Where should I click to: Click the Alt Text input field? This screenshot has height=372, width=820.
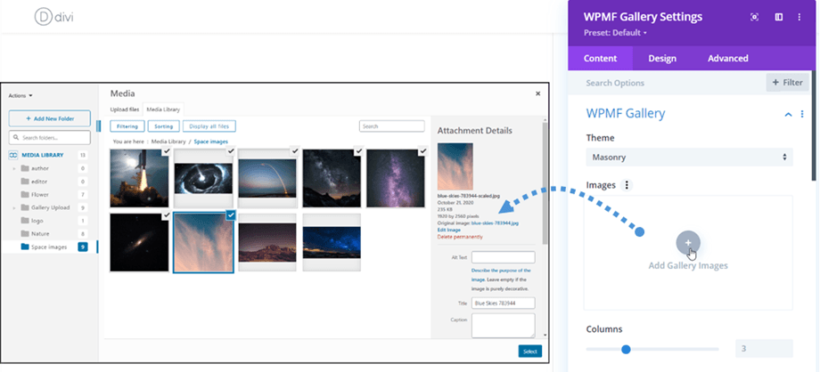(x=503, y=256)
